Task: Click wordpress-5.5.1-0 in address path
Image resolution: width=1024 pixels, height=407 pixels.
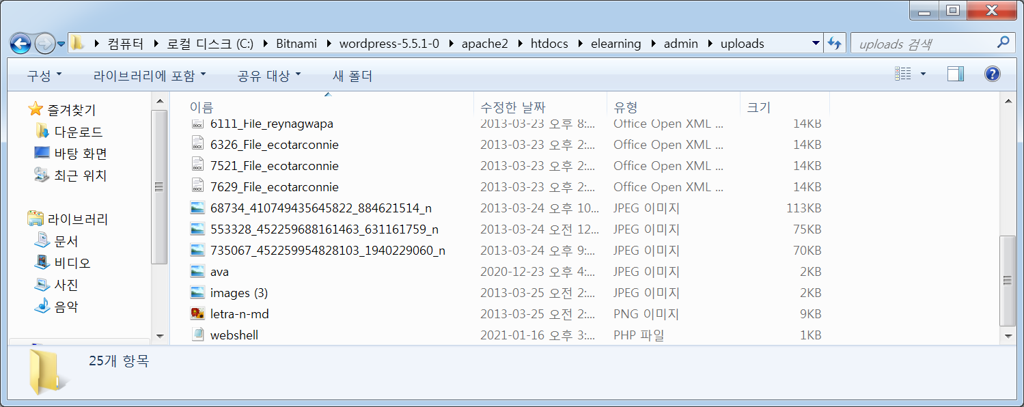Action: tap(389, 44)
